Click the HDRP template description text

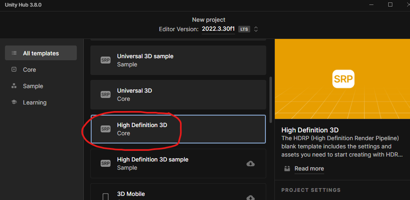pos(342,146)
